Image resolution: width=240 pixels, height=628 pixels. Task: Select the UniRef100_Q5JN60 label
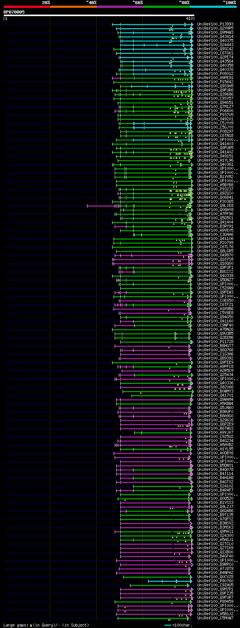[215, 408]
